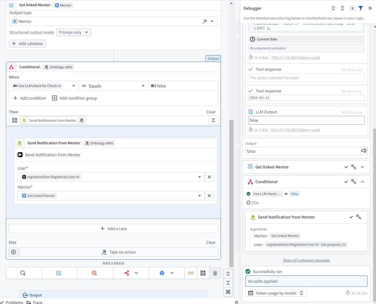Screen dimensions: 376x304
Task: Toggle the output view icon beside false
Action: (x=363, y=151)
